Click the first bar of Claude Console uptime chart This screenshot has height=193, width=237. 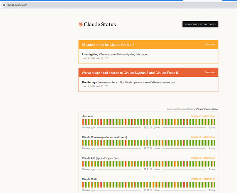tap(82, 143)
